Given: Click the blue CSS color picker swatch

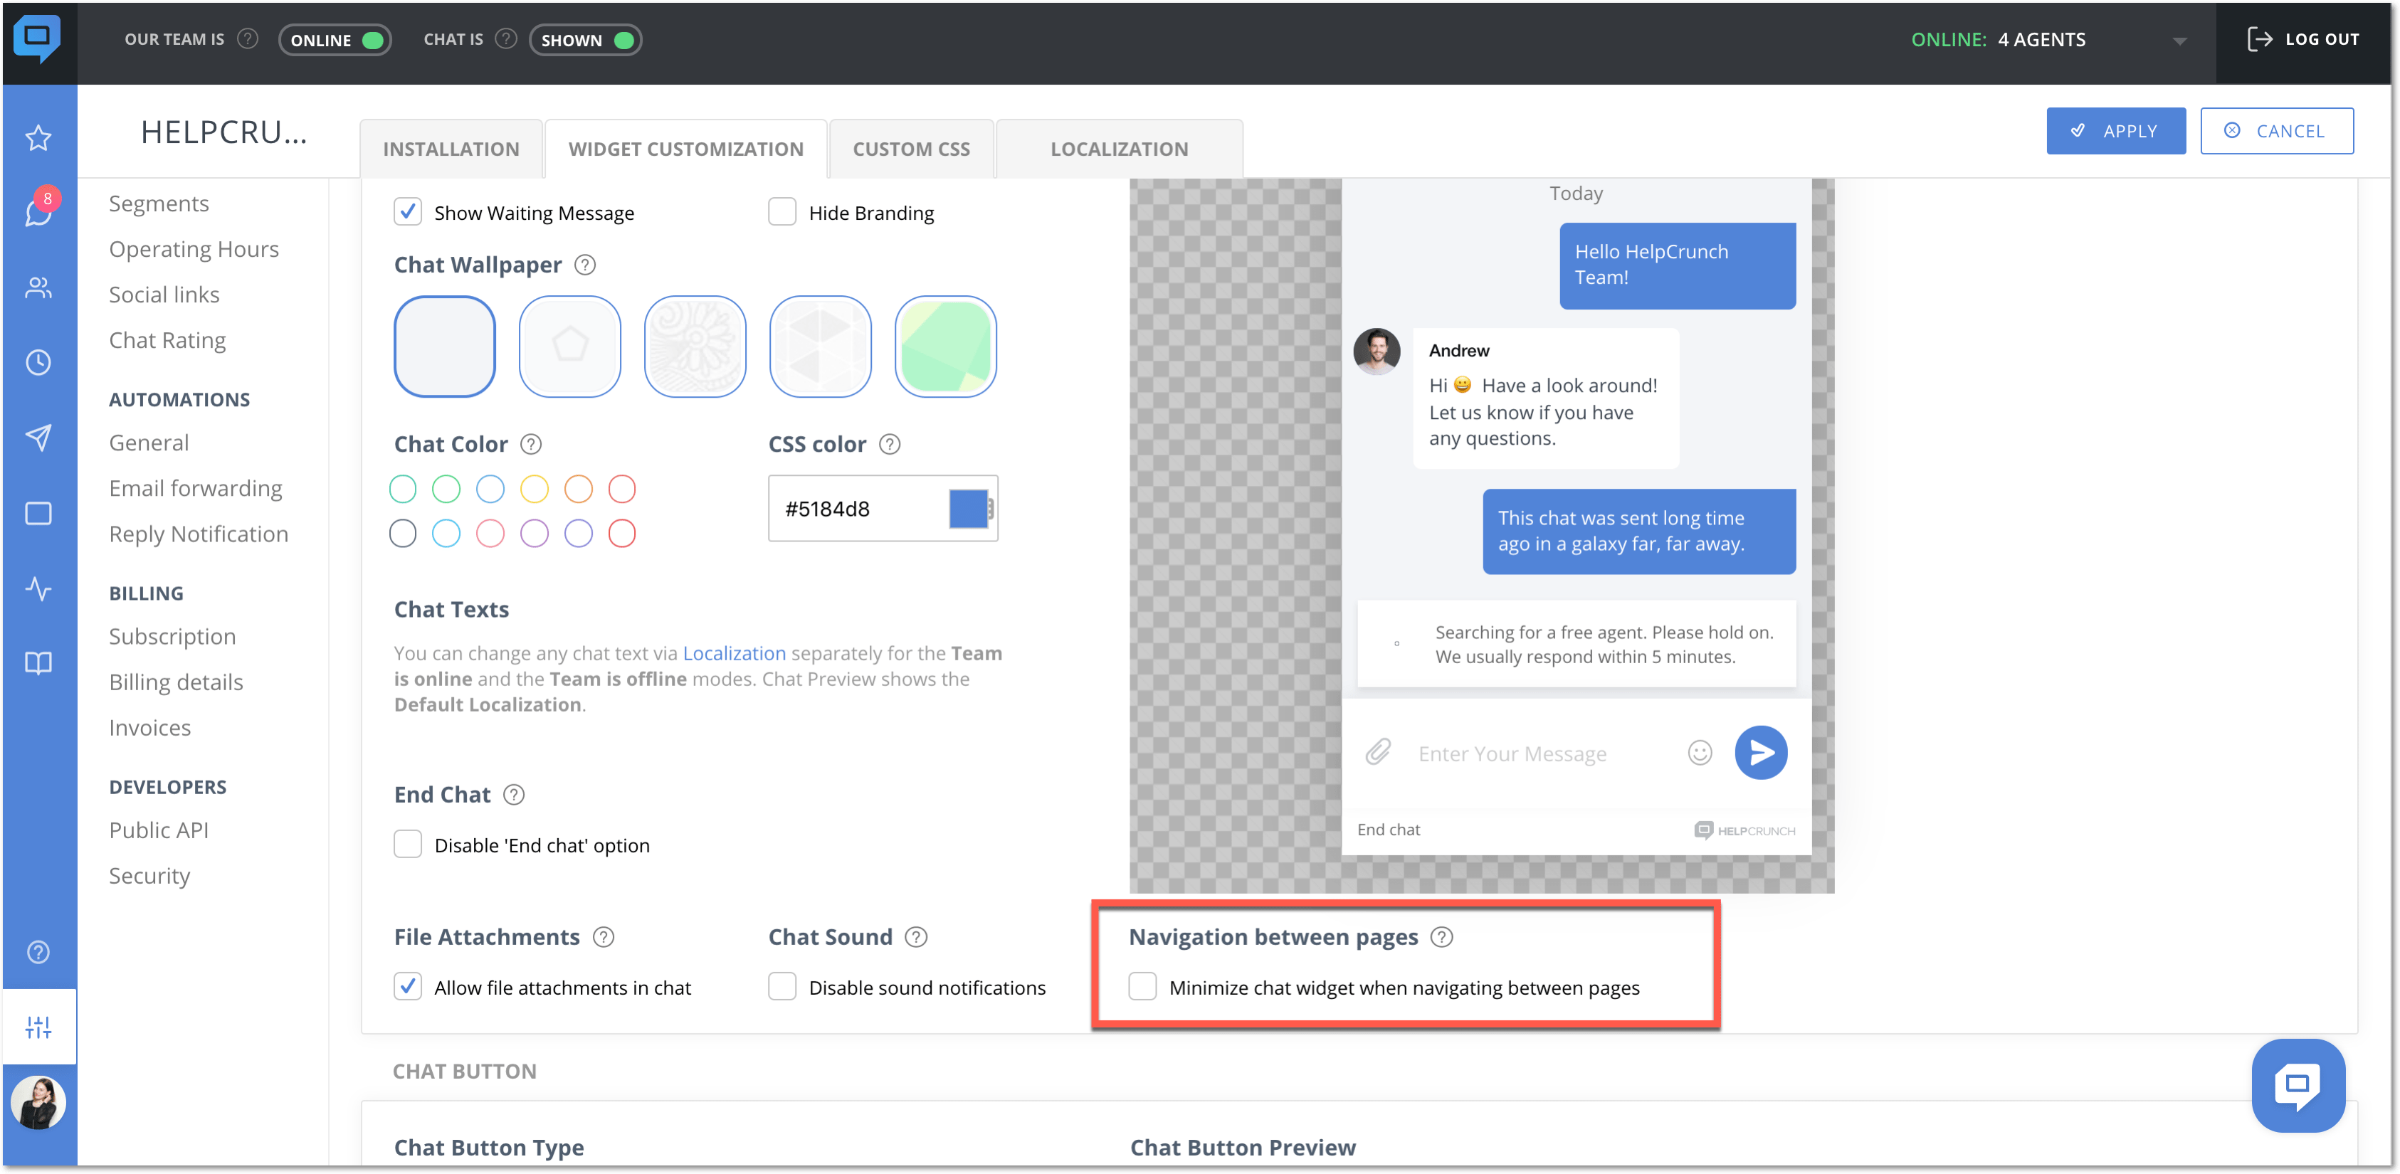Looking at the screenshot, I should [x=969, y=509].
